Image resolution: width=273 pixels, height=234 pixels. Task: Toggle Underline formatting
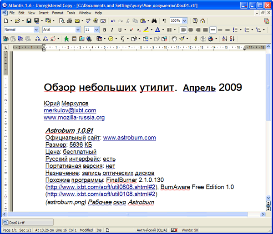pos(120,30)
